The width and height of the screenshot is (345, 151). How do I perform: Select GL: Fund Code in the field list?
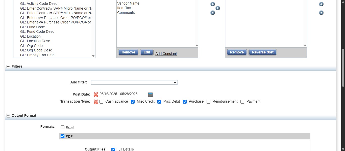(x=32, y=27)
